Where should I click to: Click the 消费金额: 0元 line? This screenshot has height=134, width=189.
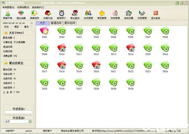coord(10,56)
